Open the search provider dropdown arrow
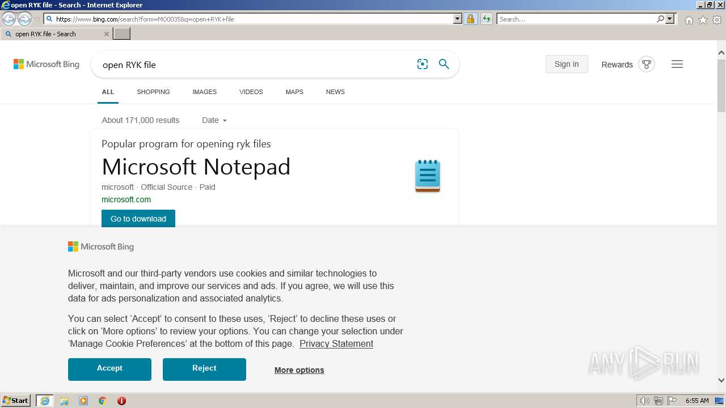 [670, 19]
